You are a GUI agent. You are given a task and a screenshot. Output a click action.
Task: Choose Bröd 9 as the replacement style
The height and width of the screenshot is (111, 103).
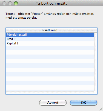(x=50, y=39)
